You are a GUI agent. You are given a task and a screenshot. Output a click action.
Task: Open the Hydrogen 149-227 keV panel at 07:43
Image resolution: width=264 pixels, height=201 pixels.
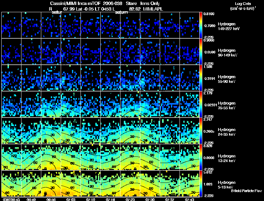189,25
